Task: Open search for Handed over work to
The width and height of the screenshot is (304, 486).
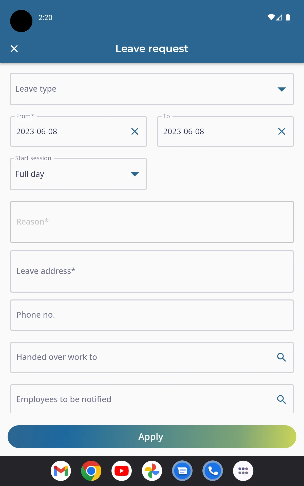Action: pyautogui.click(x=282, y=357)
